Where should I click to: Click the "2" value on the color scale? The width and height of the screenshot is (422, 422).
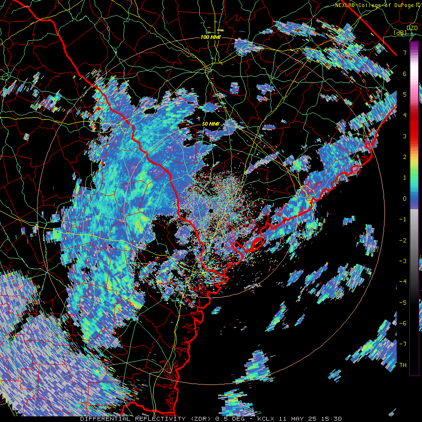pyautogui.click(x=405, y=157)
